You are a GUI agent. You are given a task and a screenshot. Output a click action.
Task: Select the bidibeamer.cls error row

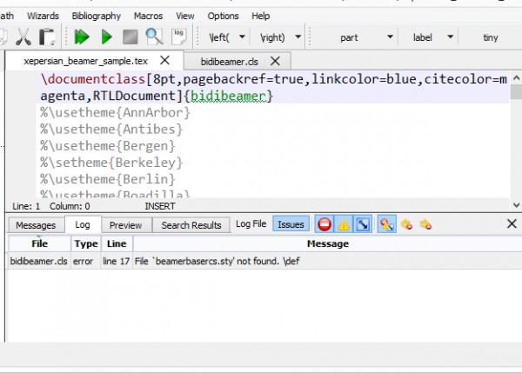pyautogui.click(x=174, y=261)
